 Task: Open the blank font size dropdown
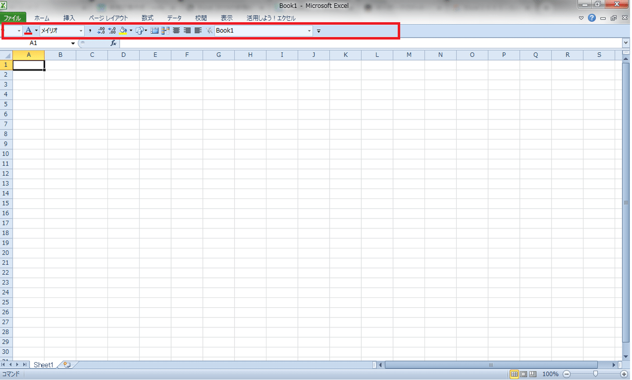coord(19,31)
